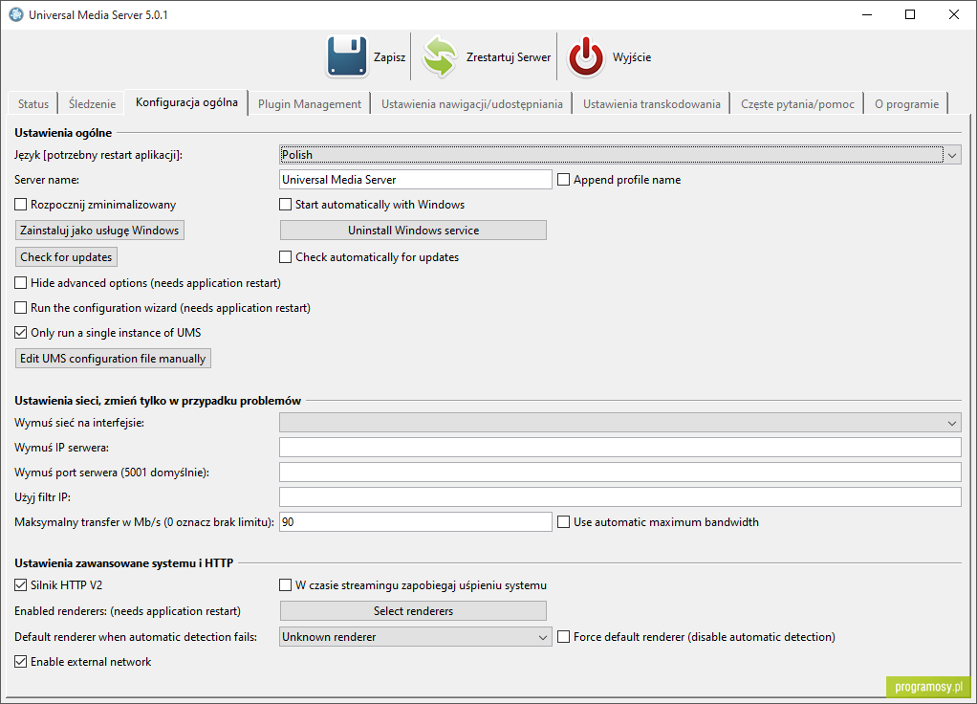Viewport: 977px width, 704px height.
Task: Click the Wyjście exit label
Action: [632, 57]
